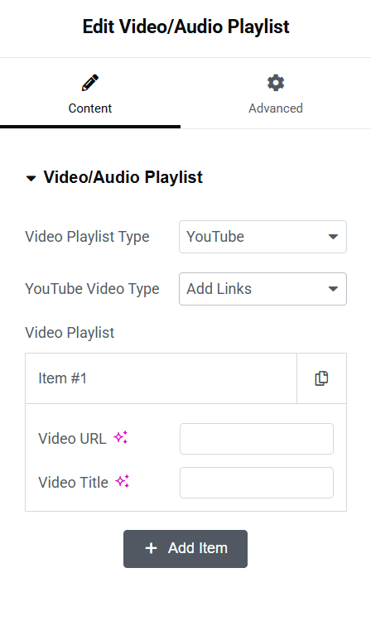
Task: Click the AI sparkle icon beside Video Title
Action: click(123, 481)
